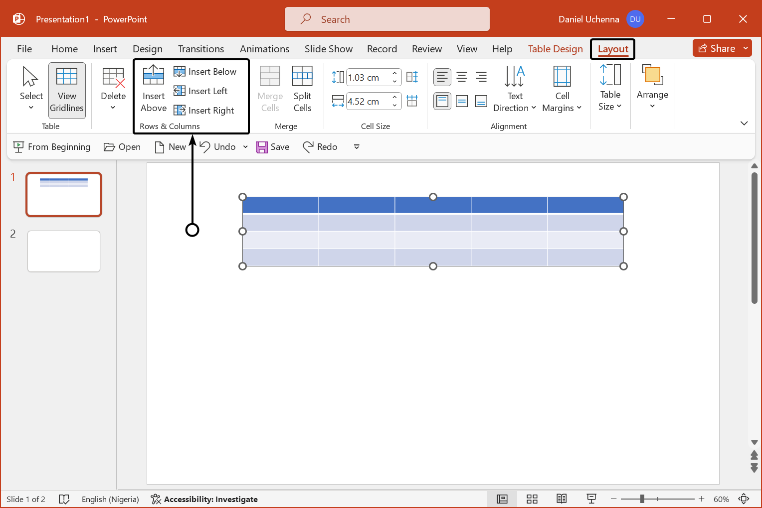
Task: Click the Insert Right column icon
Action: point(180,110)
